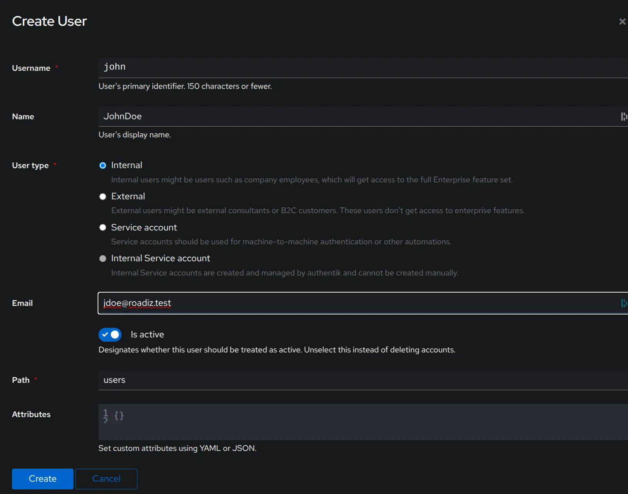Click the "Username" field label
The height and width of the screenshot is (494, 628).
pos(31,68)
